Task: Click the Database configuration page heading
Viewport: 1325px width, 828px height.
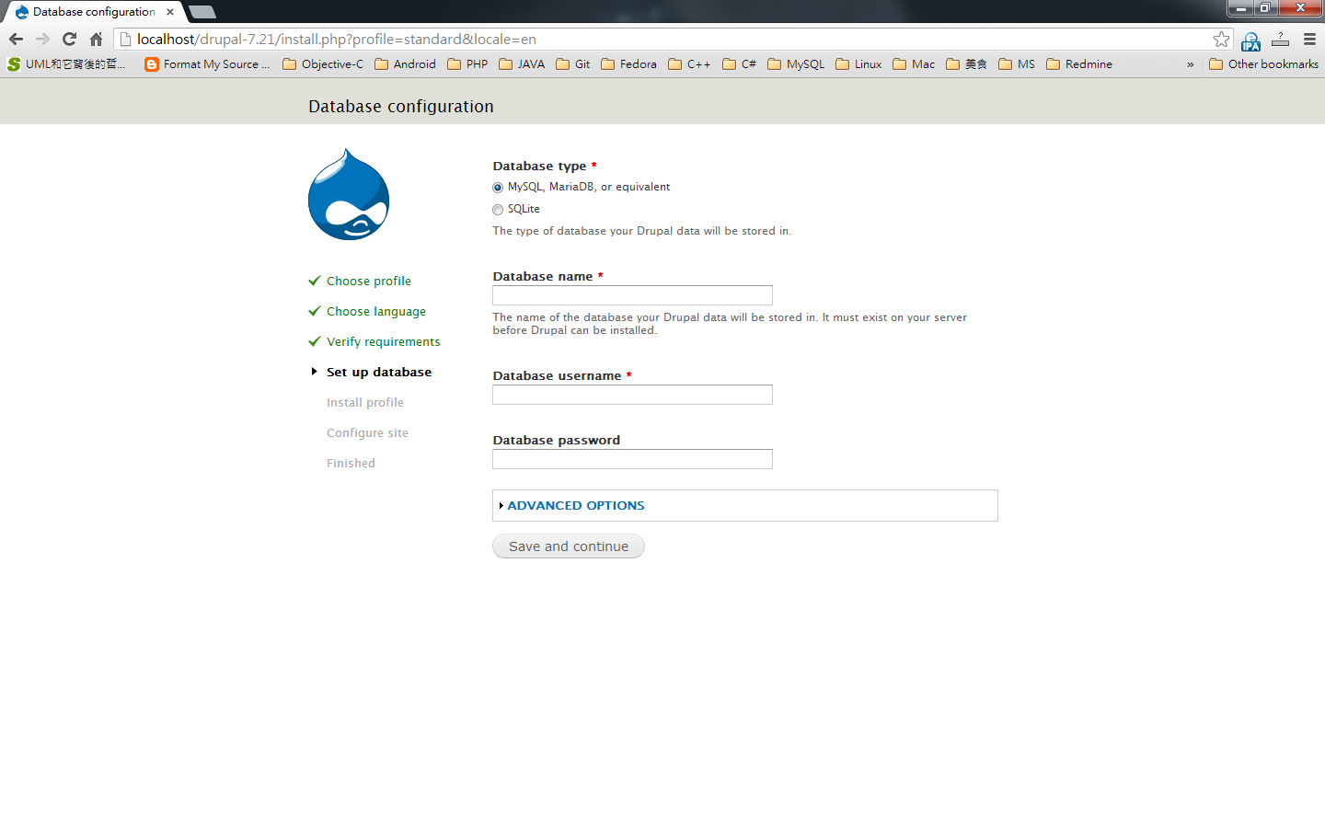Action: (401, 106)
